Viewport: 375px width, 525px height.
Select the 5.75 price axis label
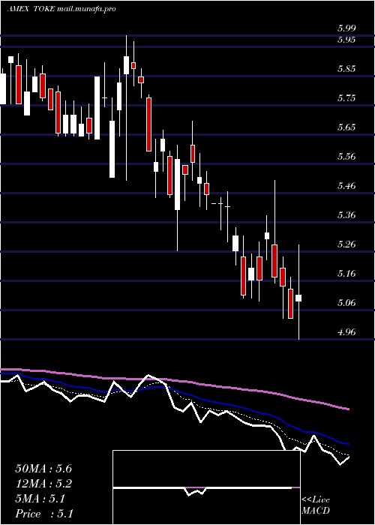[346, 98]
